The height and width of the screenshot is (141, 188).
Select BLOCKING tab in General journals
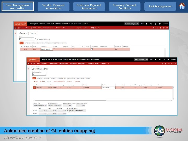click(x=40, y=43)
